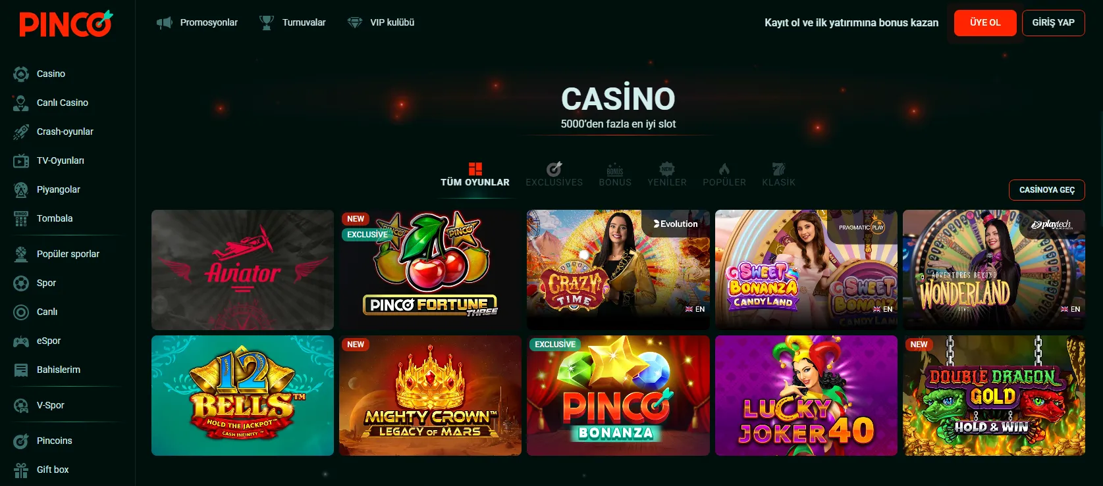Image resolution: width=1103 pixels, height=486 pixels.
Task: Click the Tombala bingo grid icon
Action: 21,218
